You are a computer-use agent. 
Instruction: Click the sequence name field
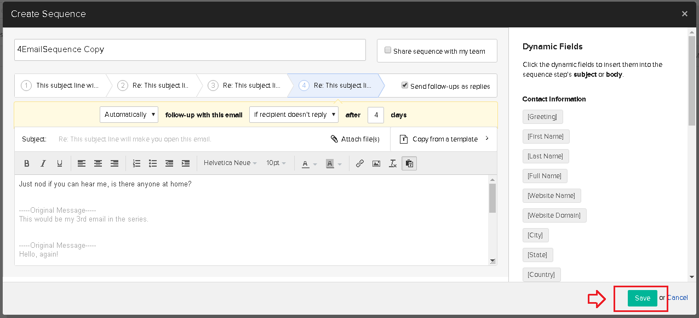click(190, 49)
